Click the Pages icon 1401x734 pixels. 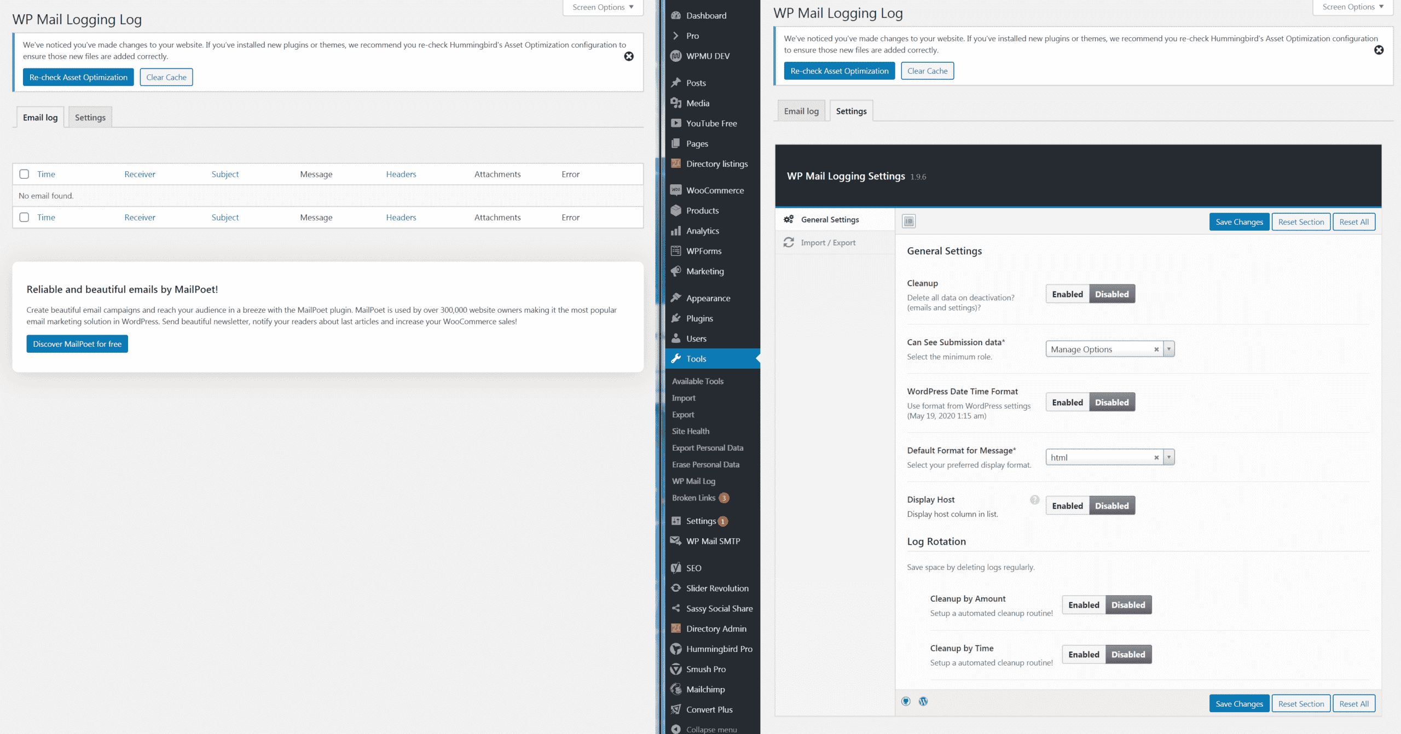pyautogui.click(x=676, y=143)
